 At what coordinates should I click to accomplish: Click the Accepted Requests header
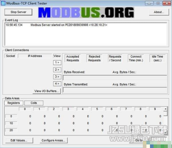click(72, 58)
